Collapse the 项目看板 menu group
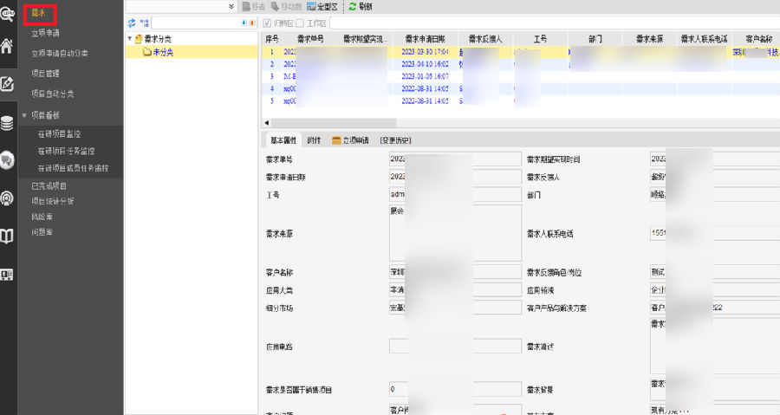Screen dimensions: 780x415 pos(24,114)
